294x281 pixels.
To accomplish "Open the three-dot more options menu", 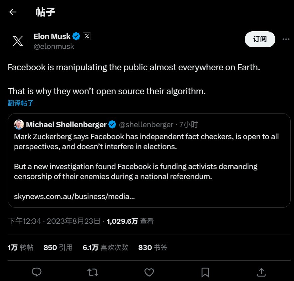I will click(286, 39).
